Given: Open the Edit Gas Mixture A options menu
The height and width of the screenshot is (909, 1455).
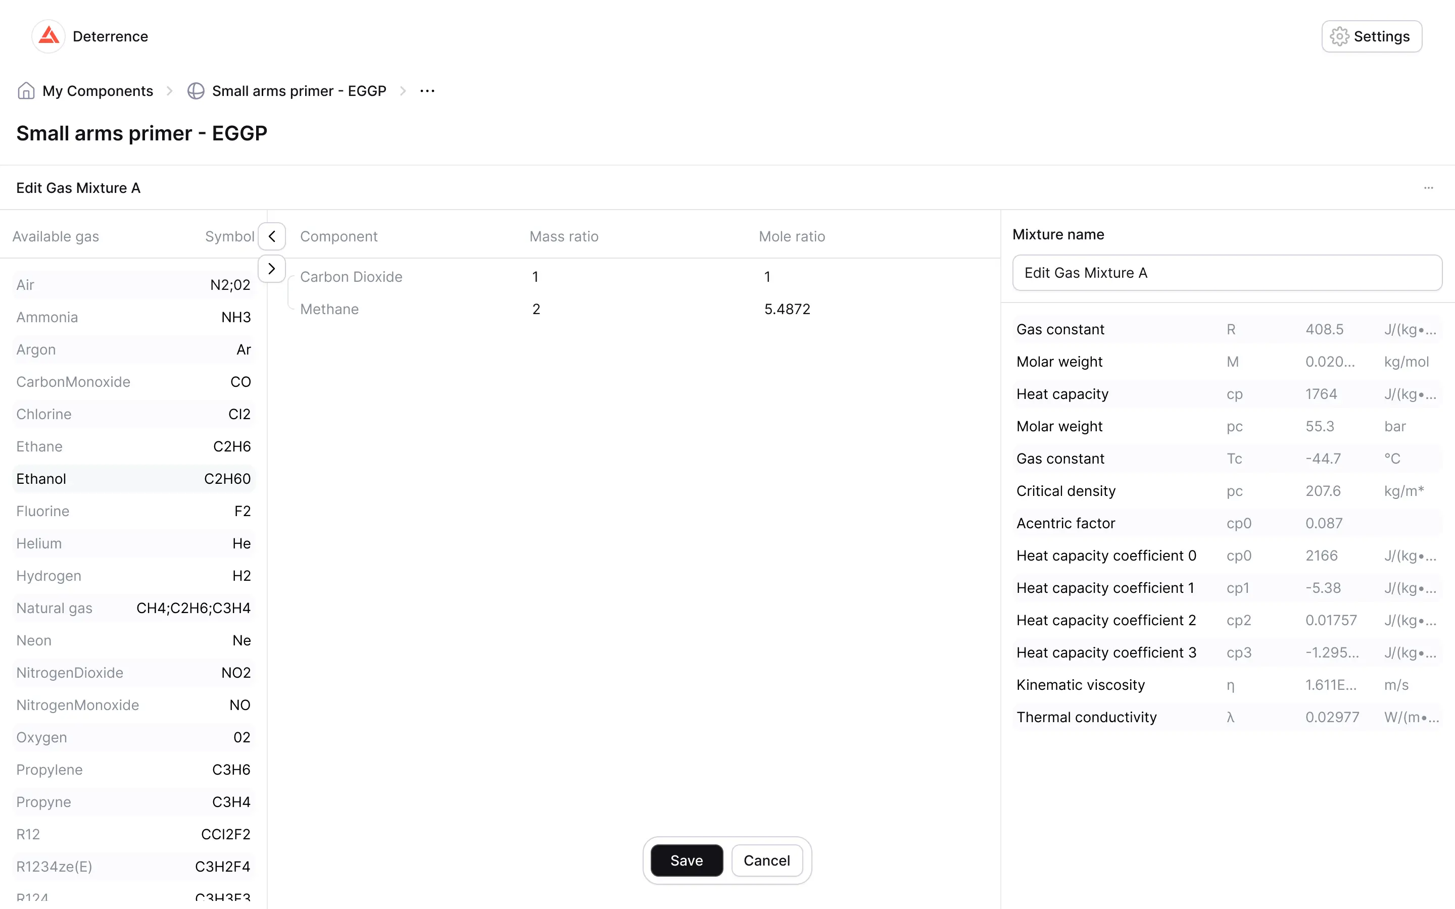Looking at the screenshot, I should pyautogui.click(x=1428, y=188).
